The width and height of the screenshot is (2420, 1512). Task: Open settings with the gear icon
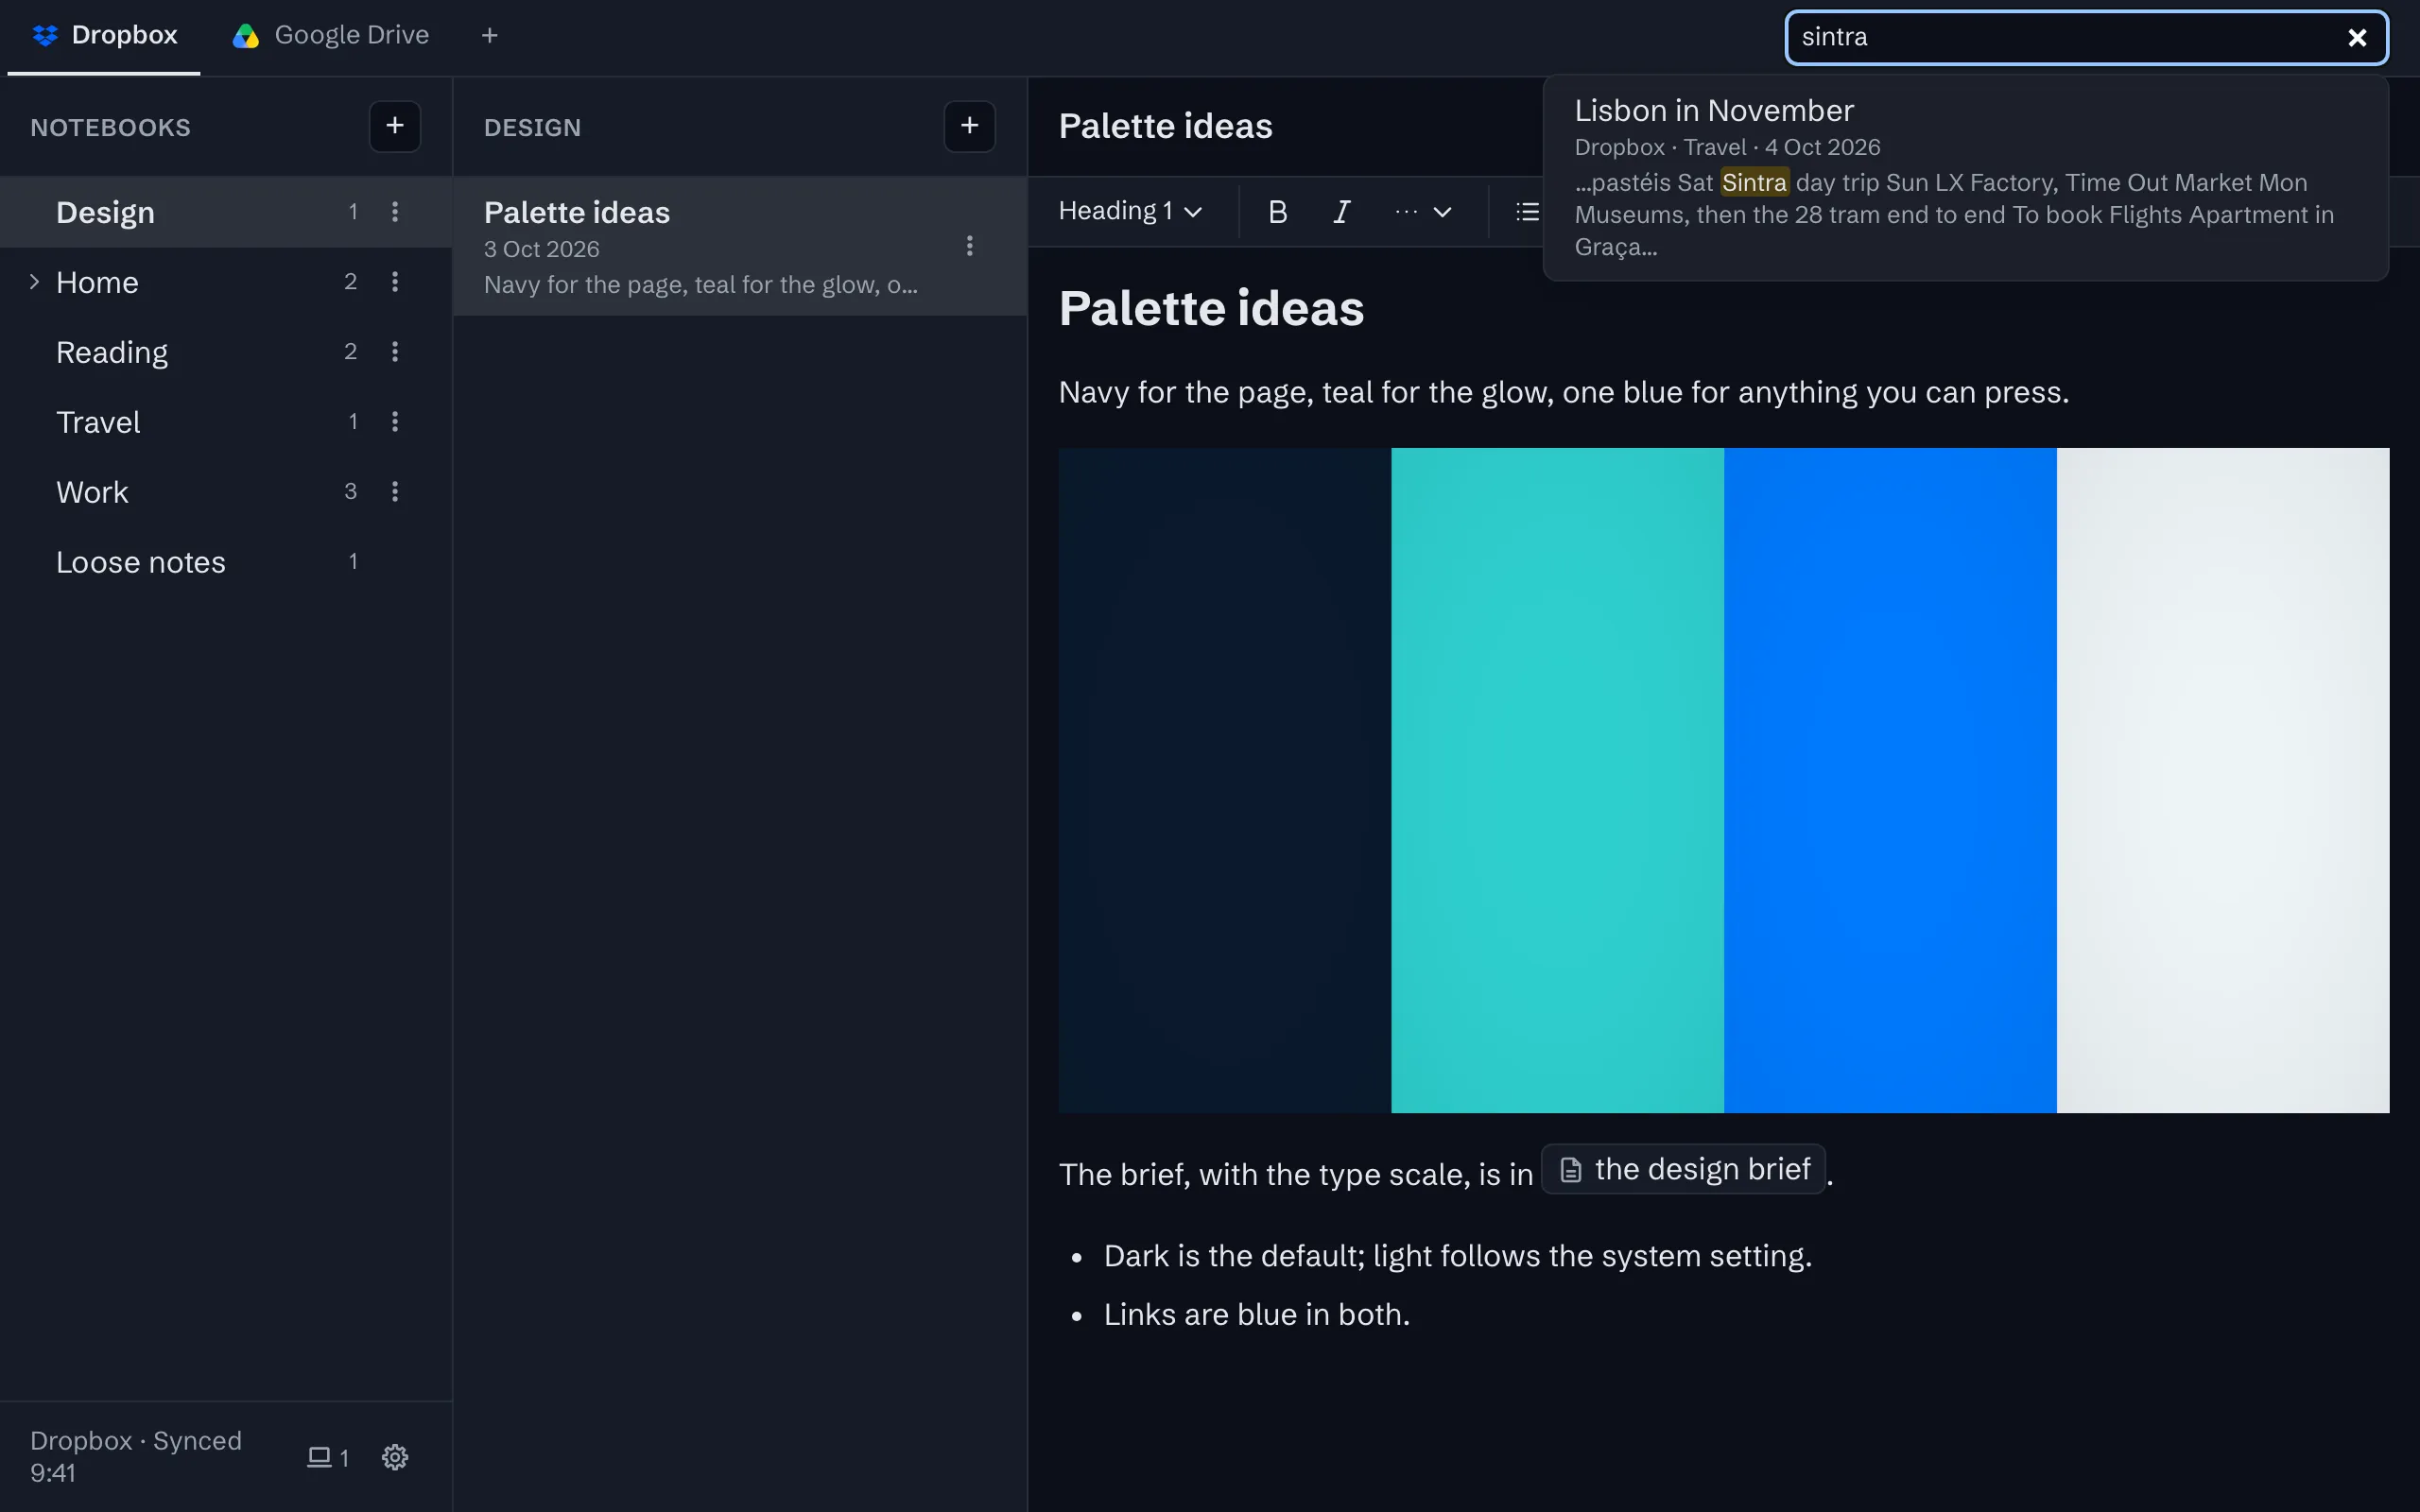(395, 1457)
